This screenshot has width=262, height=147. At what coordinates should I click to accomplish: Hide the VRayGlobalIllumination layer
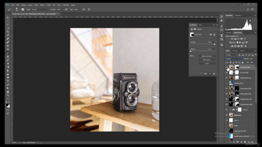(x=226, y=78)
